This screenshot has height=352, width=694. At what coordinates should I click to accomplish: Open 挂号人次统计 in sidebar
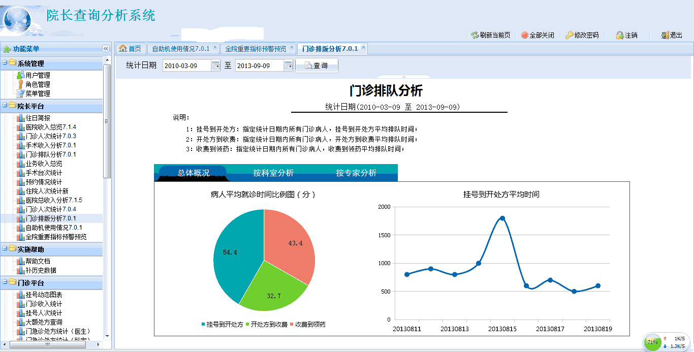pyautogui.click(x=44, y=313)
